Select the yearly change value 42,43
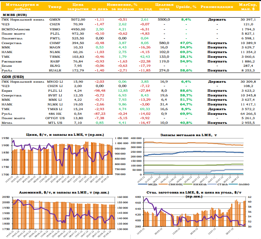The width and height of the screenshot is (261, 239). [145, 57]
